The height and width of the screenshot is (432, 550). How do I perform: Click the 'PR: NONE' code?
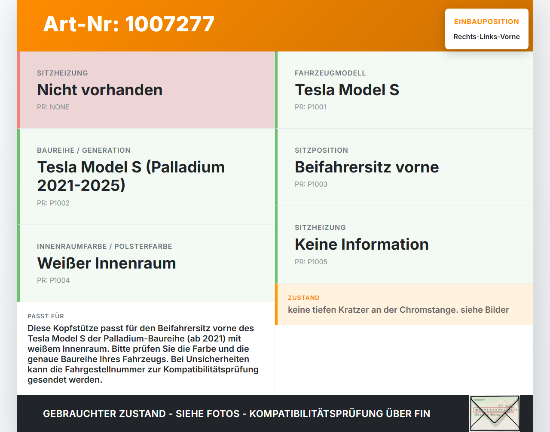(x=53, y=107)
